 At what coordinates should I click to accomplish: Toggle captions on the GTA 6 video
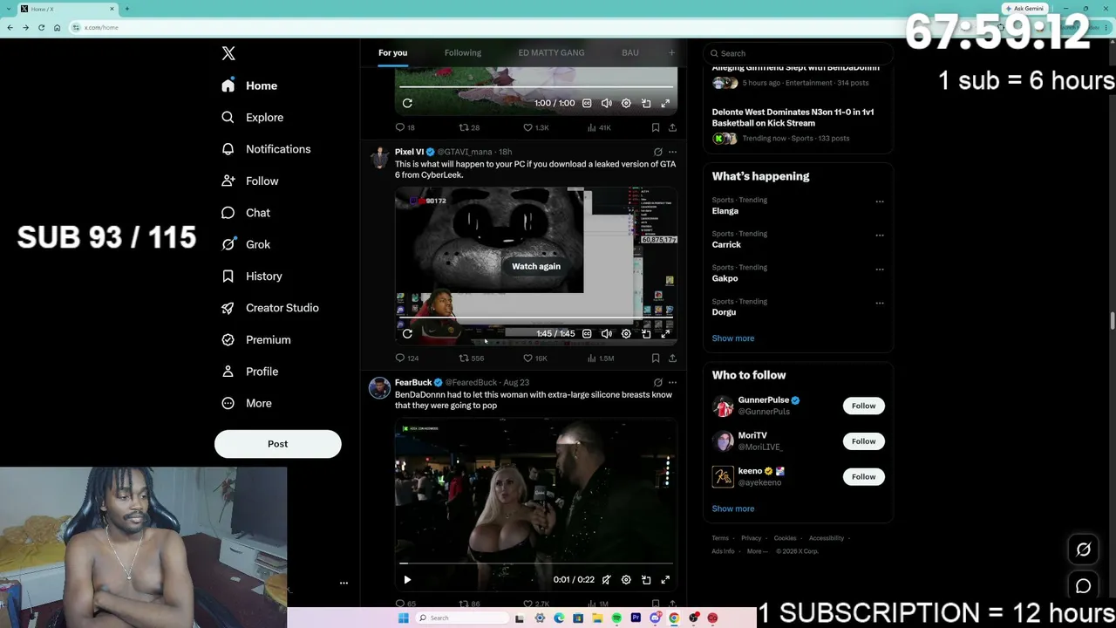click(x=587, y=334)
